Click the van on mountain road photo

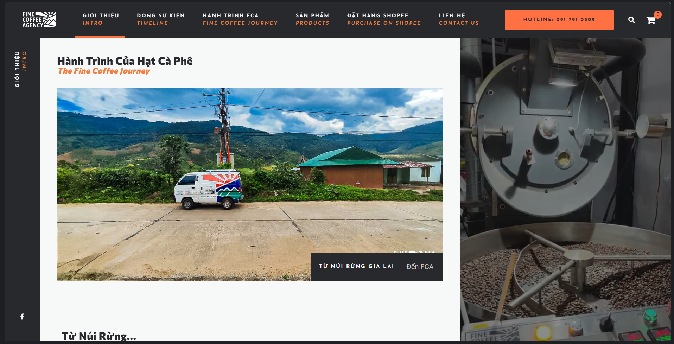tap(250, 184)
